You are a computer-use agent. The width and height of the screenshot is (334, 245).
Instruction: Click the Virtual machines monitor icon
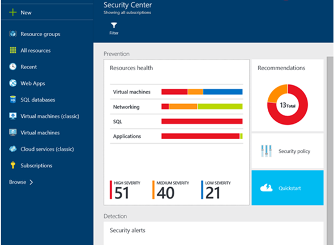point(13,132)
